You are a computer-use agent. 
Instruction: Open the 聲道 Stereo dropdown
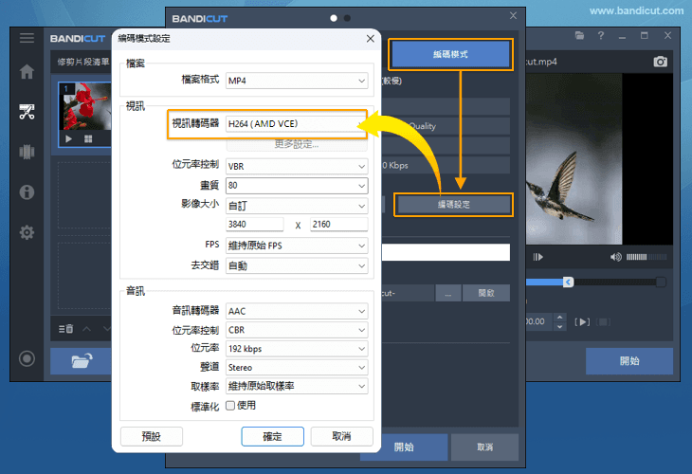pyautogui.click(x=297, y=367)
